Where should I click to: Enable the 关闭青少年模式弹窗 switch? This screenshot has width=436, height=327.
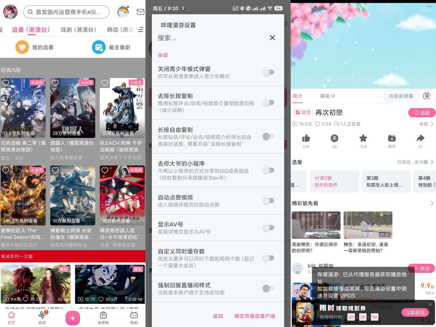[x=268, y=72]
